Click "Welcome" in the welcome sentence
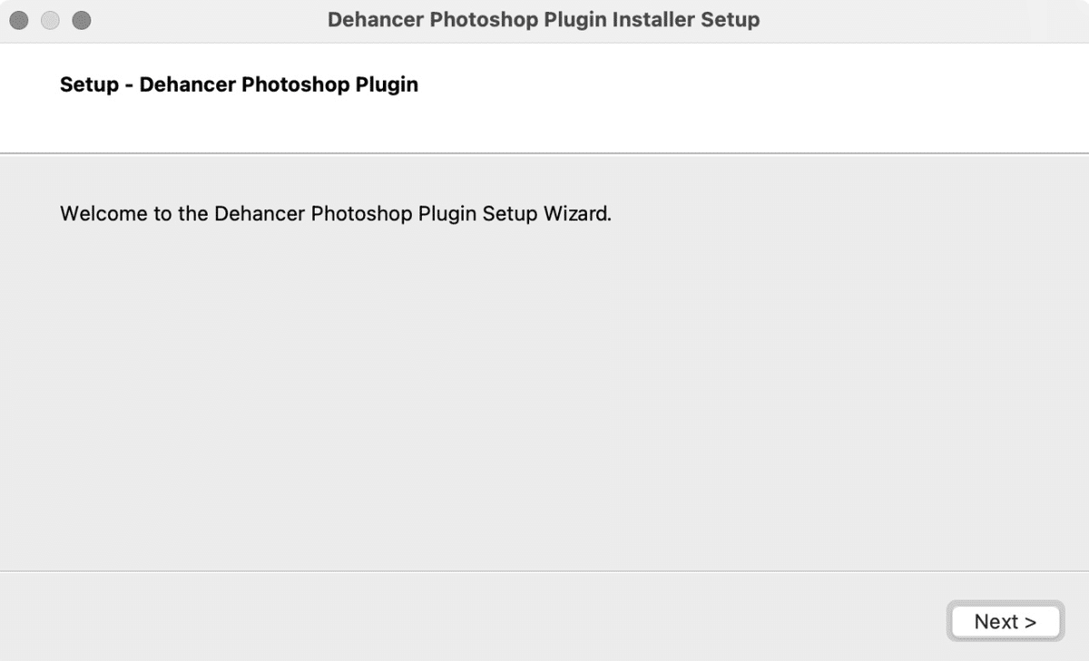Screen dimensions: 1089x661 pos(103,215)
